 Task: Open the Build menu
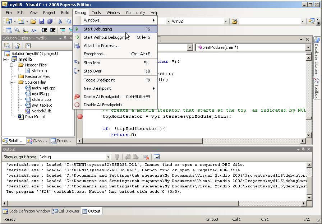coord(65,13)
